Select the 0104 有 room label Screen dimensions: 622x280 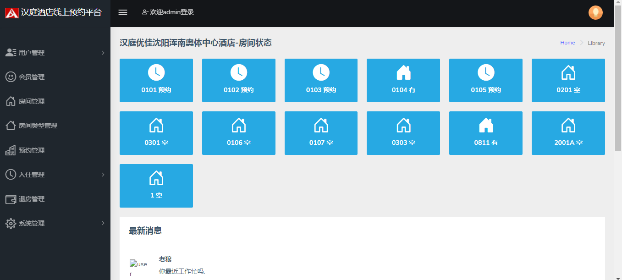pos(403,90)
